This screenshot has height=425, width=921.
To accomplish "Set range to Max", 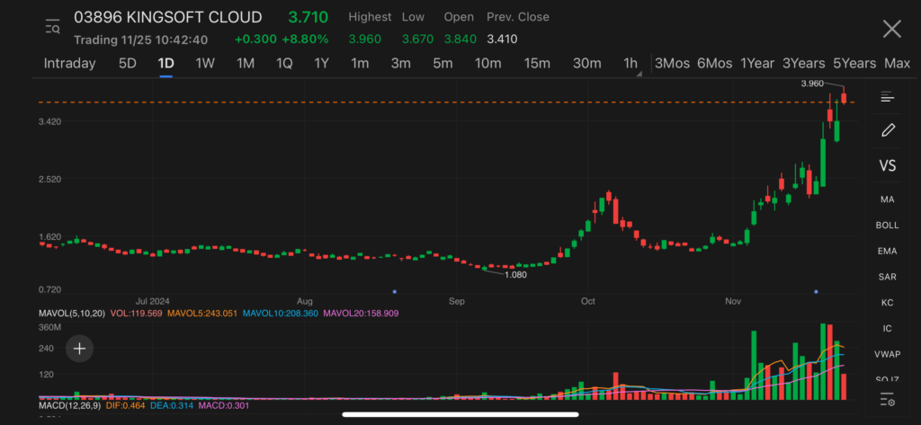I will click(x=897, y=64).
